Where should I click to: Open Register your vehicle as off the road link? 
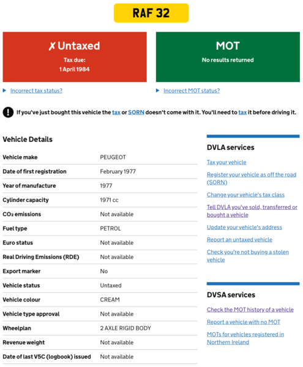(252, 179)
